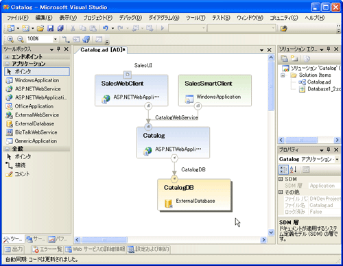Click the Start debugging play icon
This screenshot has width=343, height=266.
coord(163,28)
